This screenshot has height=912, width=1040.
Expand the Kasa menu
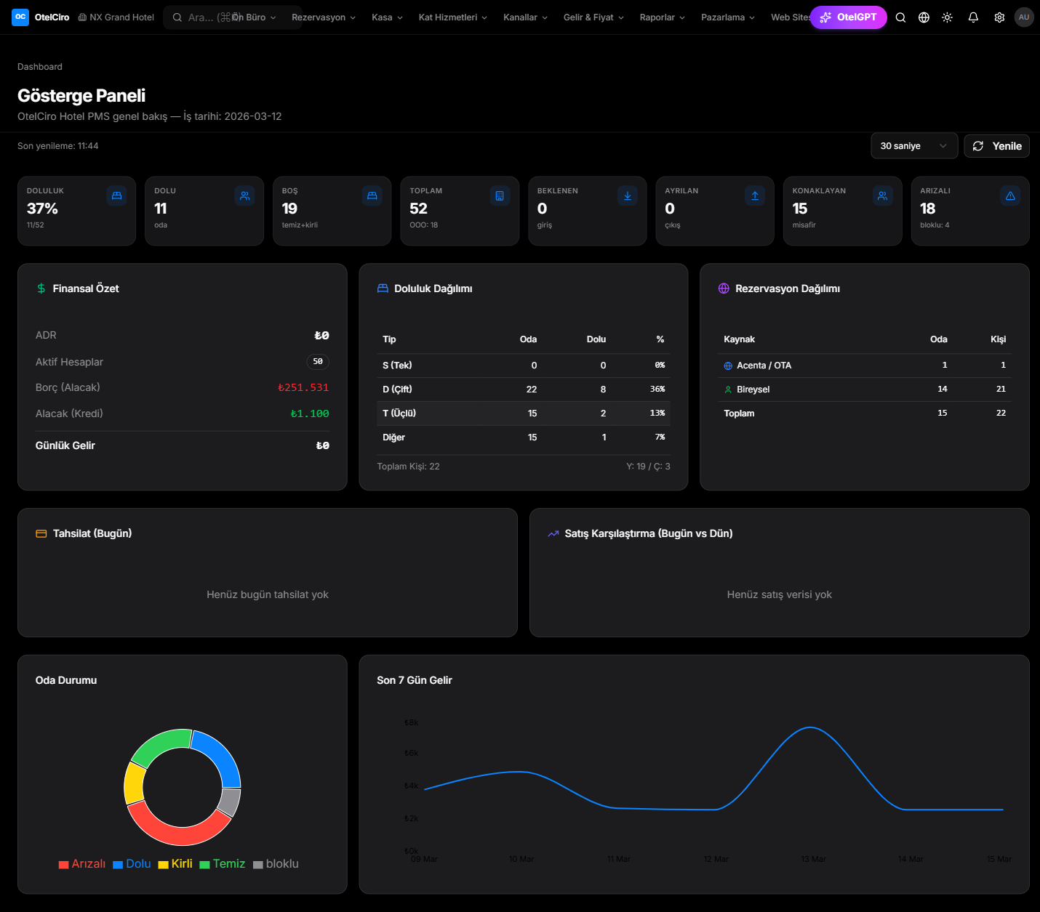(x=387, y=17)
